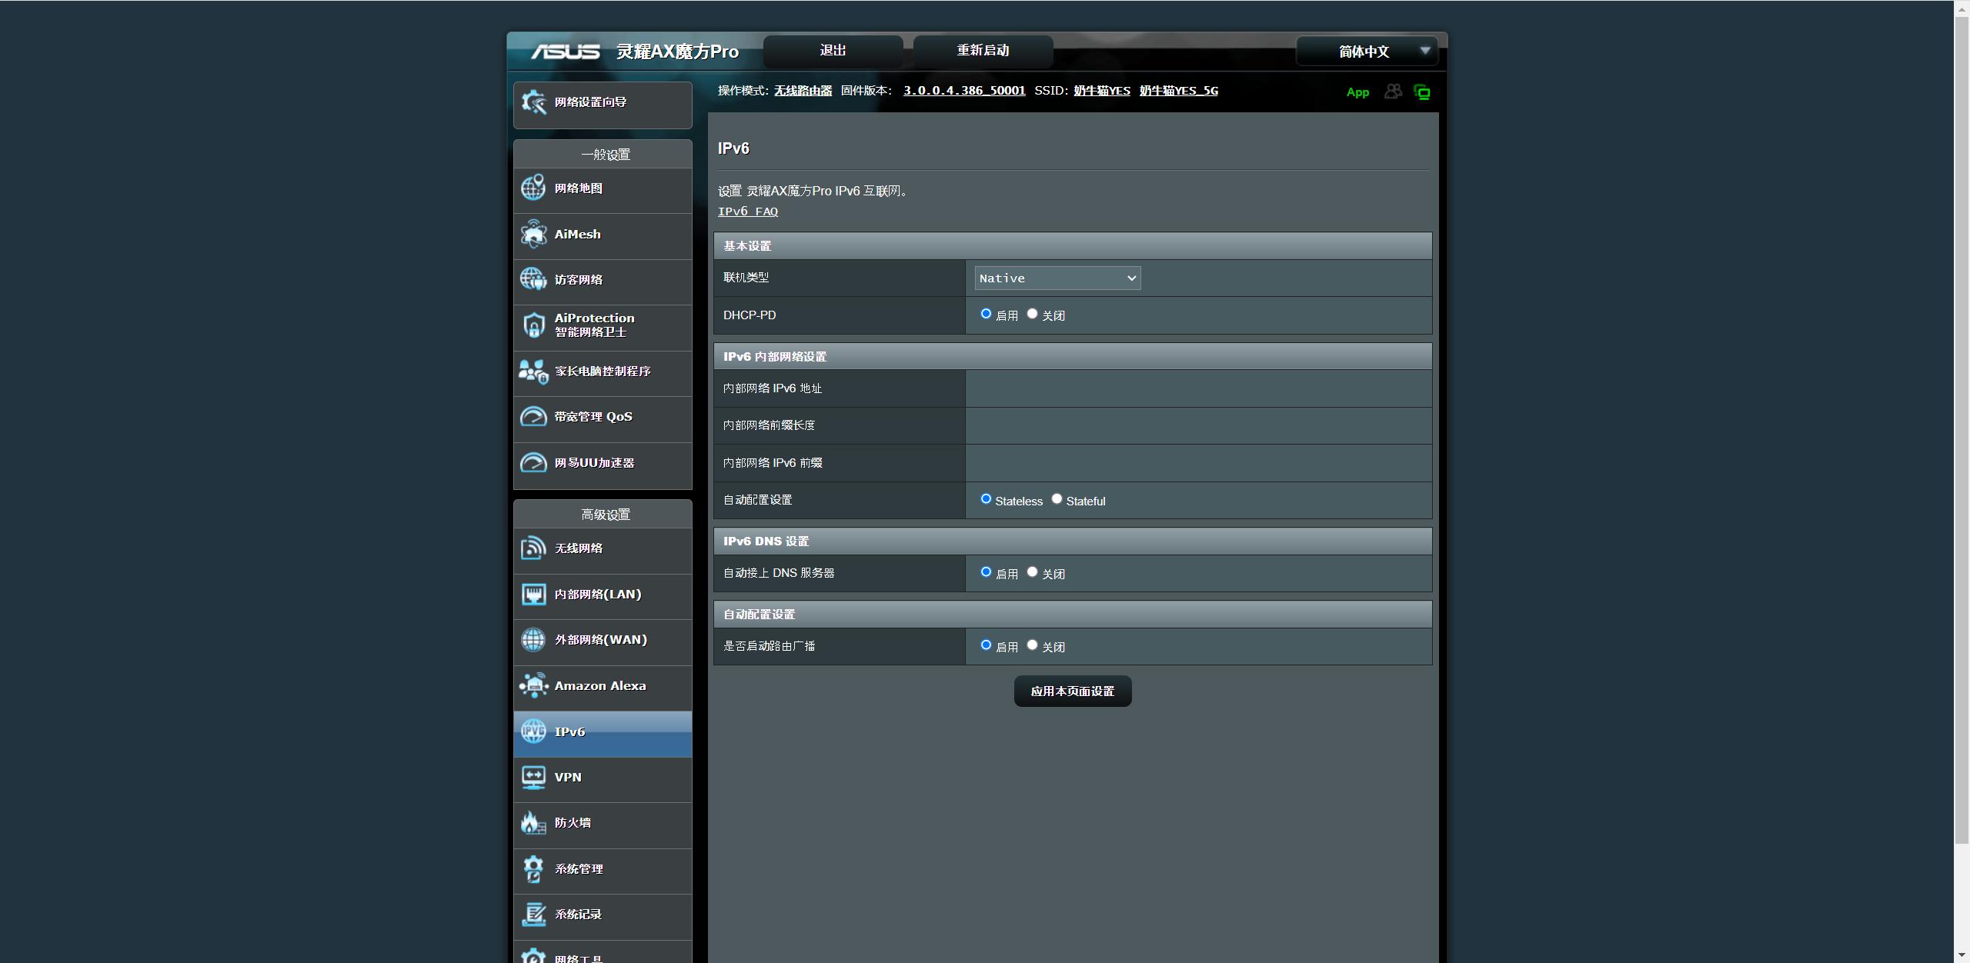Click the green network status icon
Viewport: 1970px width, 963px height.
coord(1422,92)
